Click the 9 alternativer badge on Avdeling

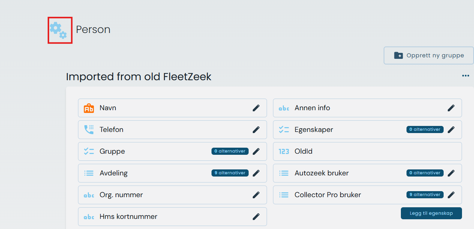pyautogui.click(x=230, y=173)
